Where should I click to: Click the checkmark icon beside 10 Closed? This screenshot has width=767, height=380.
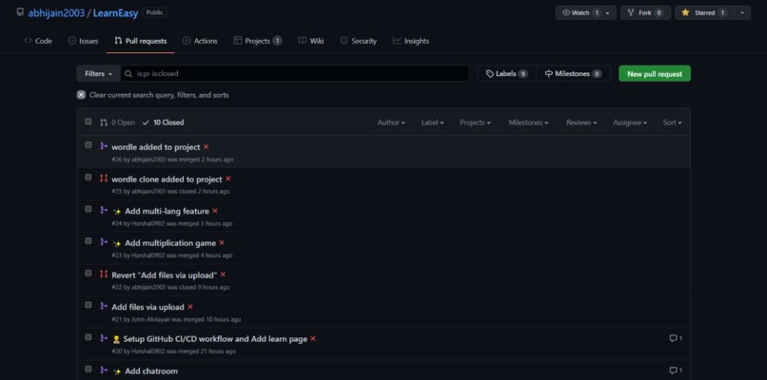(146, 123)
